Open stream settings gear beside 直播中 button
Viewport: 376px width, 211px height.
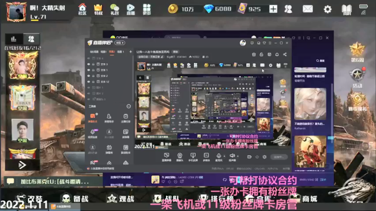265,157
